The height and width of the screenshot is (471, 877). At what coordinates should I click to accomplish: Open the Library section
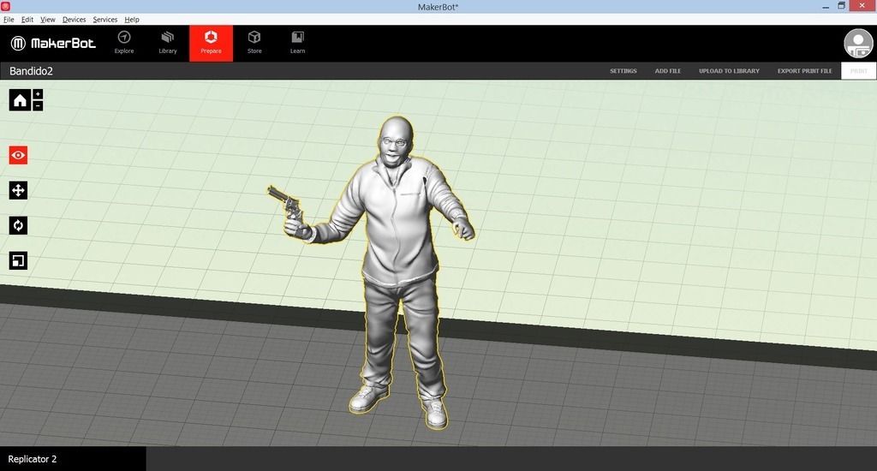pyautogui.click(x=168, y=43)
